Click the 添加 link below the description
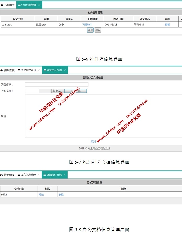182x233 pixels. coord(93,141)
